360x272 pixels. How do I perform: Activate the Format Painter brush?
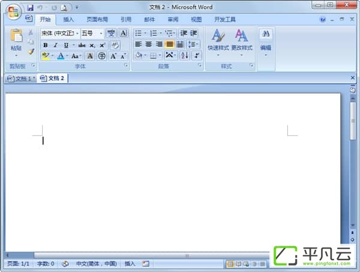[31, 52]
